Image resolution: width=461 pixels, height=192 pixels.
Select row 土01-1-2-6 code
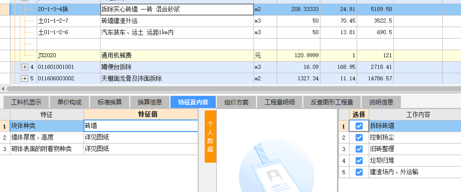click(x=68, y=32)
